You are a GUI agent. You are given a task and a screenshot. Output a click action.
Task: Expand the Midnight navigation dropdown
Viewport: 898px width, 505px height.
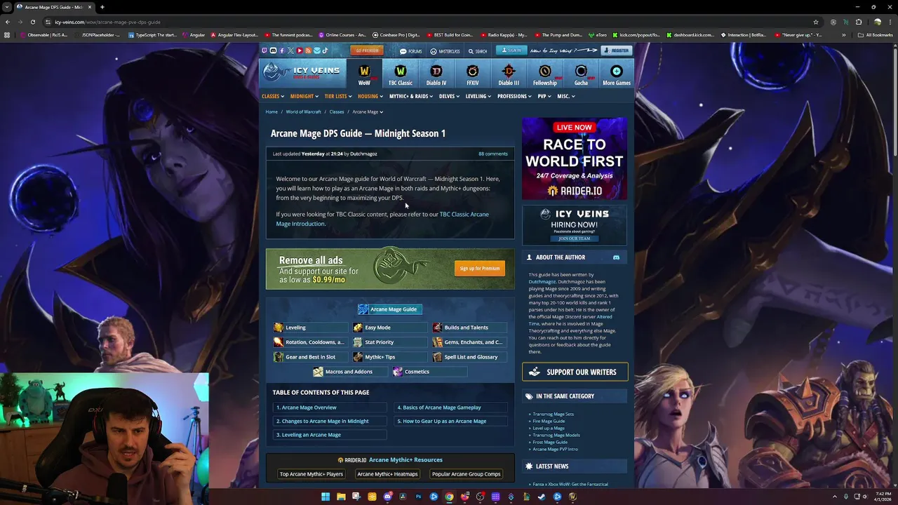[304, 96]
